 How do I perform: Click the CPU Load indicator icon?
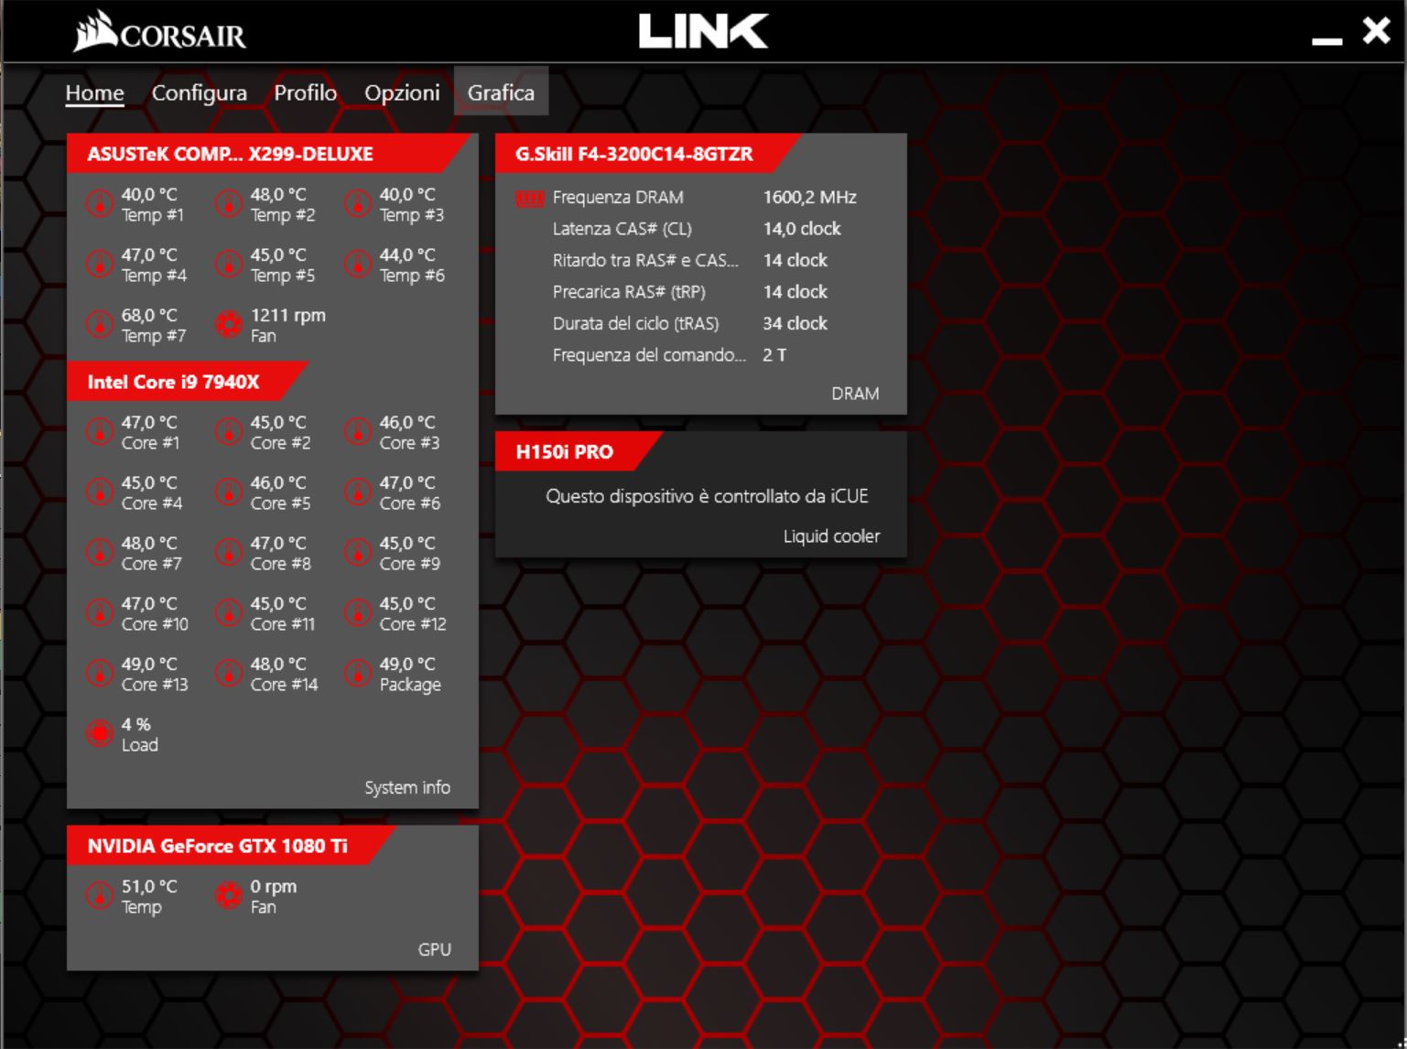click(x=99, y=733)
